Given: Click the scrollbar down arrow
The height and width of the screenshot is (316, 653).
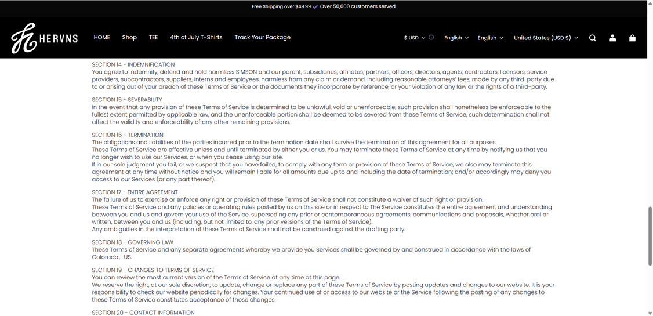Looking at the screenshot, I should pyautogui.click(x=650, y=313).
